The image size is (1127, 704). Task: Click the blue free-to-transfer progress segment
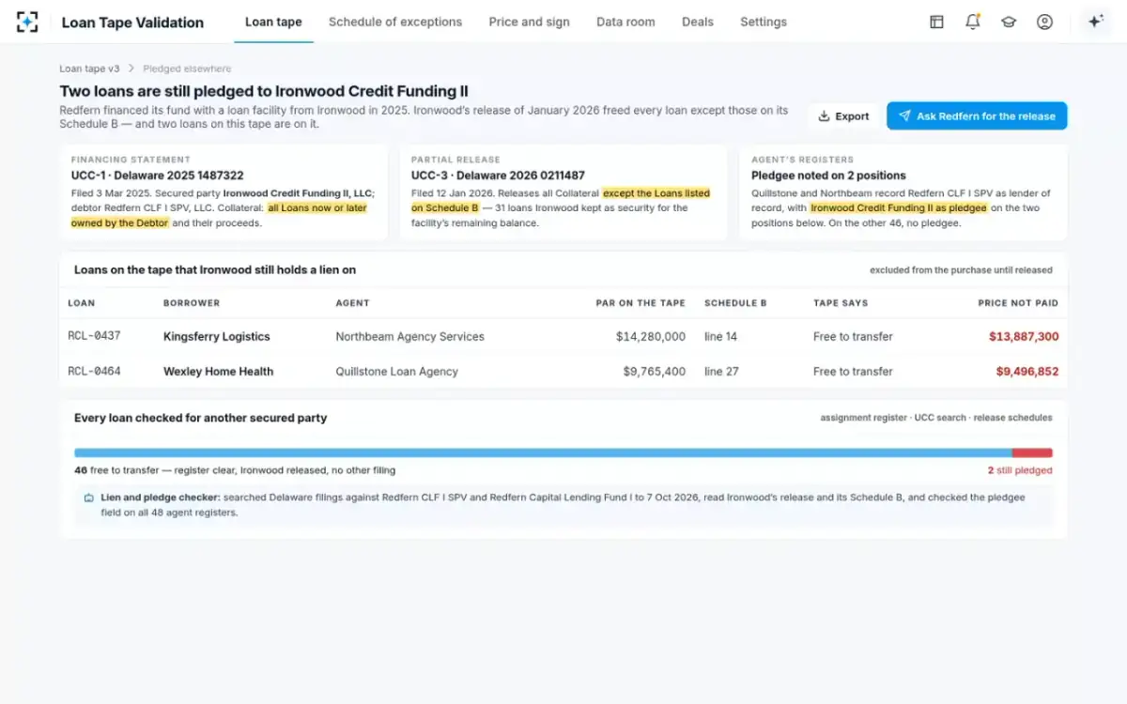(543, 452)
